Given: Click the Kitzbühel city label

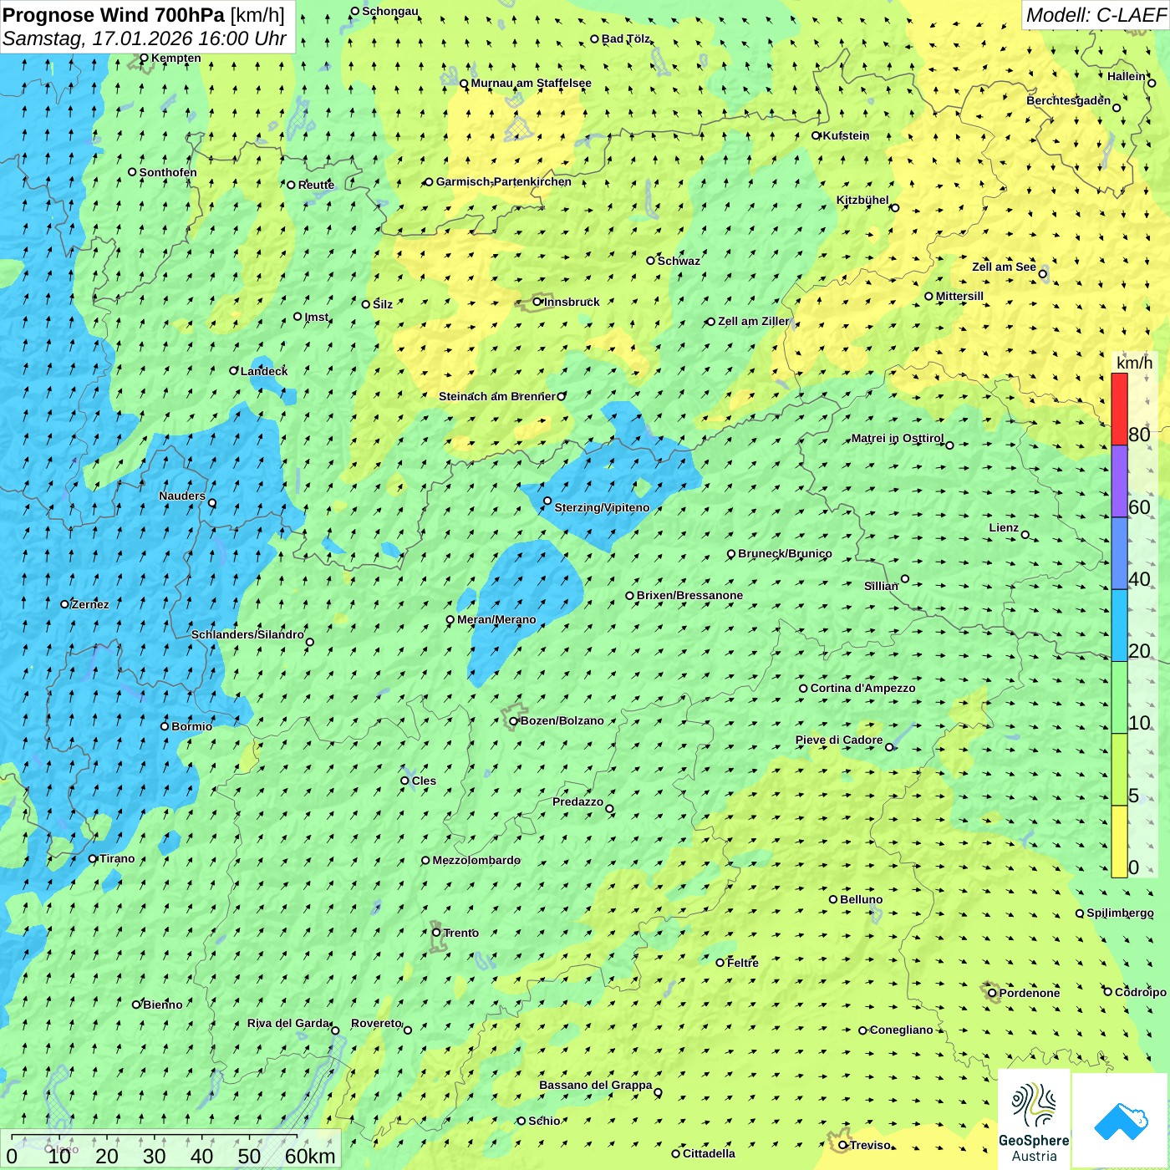Looking at the screenshot, I should (x=862, y=200).
